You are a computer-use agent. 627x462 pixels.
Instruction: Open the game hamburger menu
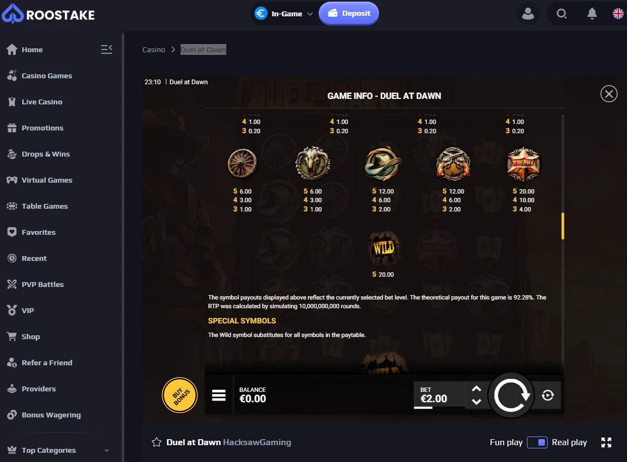point(219,395)
